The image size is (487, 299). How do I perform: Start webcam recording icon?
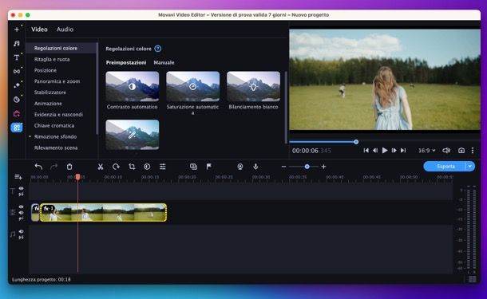click(x=240, y=167)
